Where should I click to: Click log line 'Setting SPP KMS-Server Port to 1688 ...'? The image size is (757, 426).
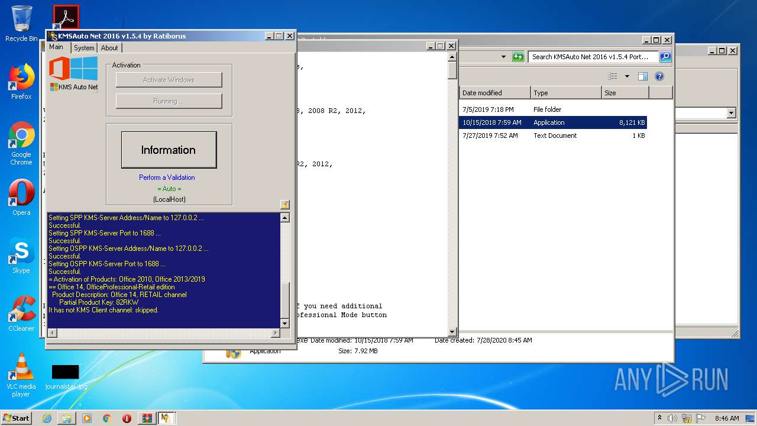tap(104, 233)
